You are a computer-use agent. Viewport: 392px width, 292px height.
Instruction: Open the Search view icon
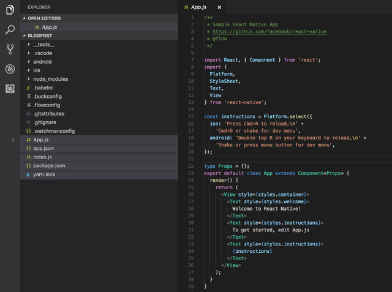click(x=10, y=29)
